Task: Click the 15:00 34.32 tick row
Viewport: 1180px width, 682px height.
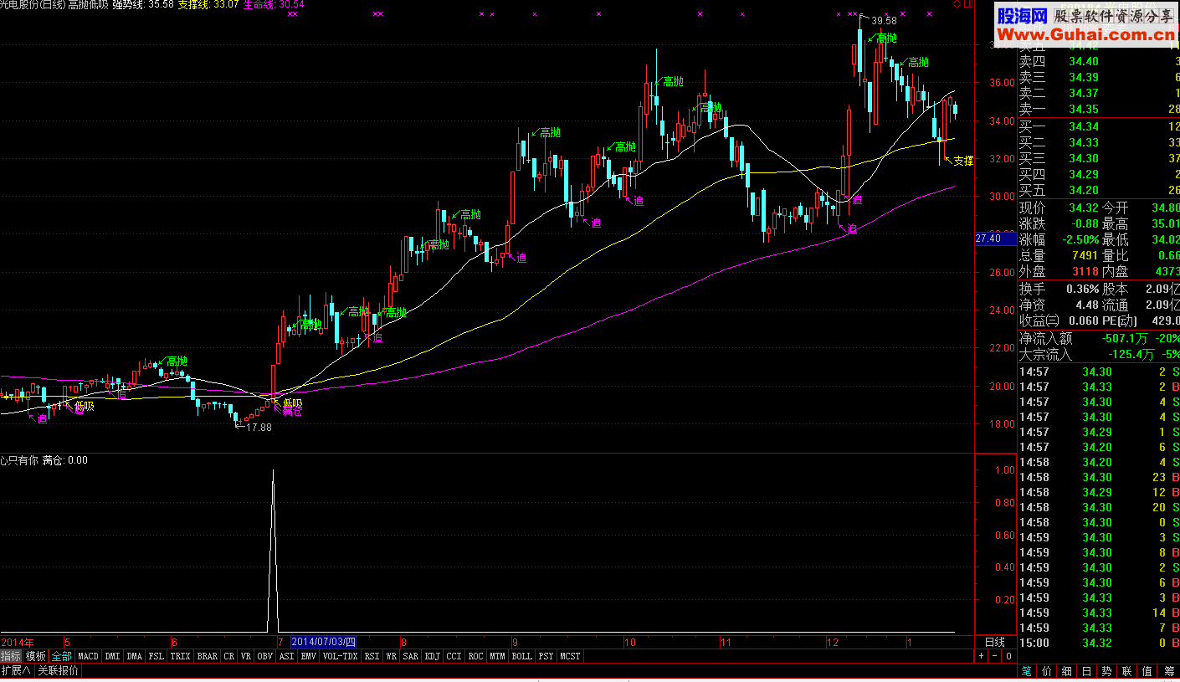Action: point(1099,643)
